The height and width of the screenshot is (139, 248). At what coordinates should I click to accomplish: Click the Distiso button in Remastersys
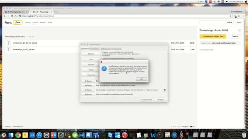click(x=91, y=69)
